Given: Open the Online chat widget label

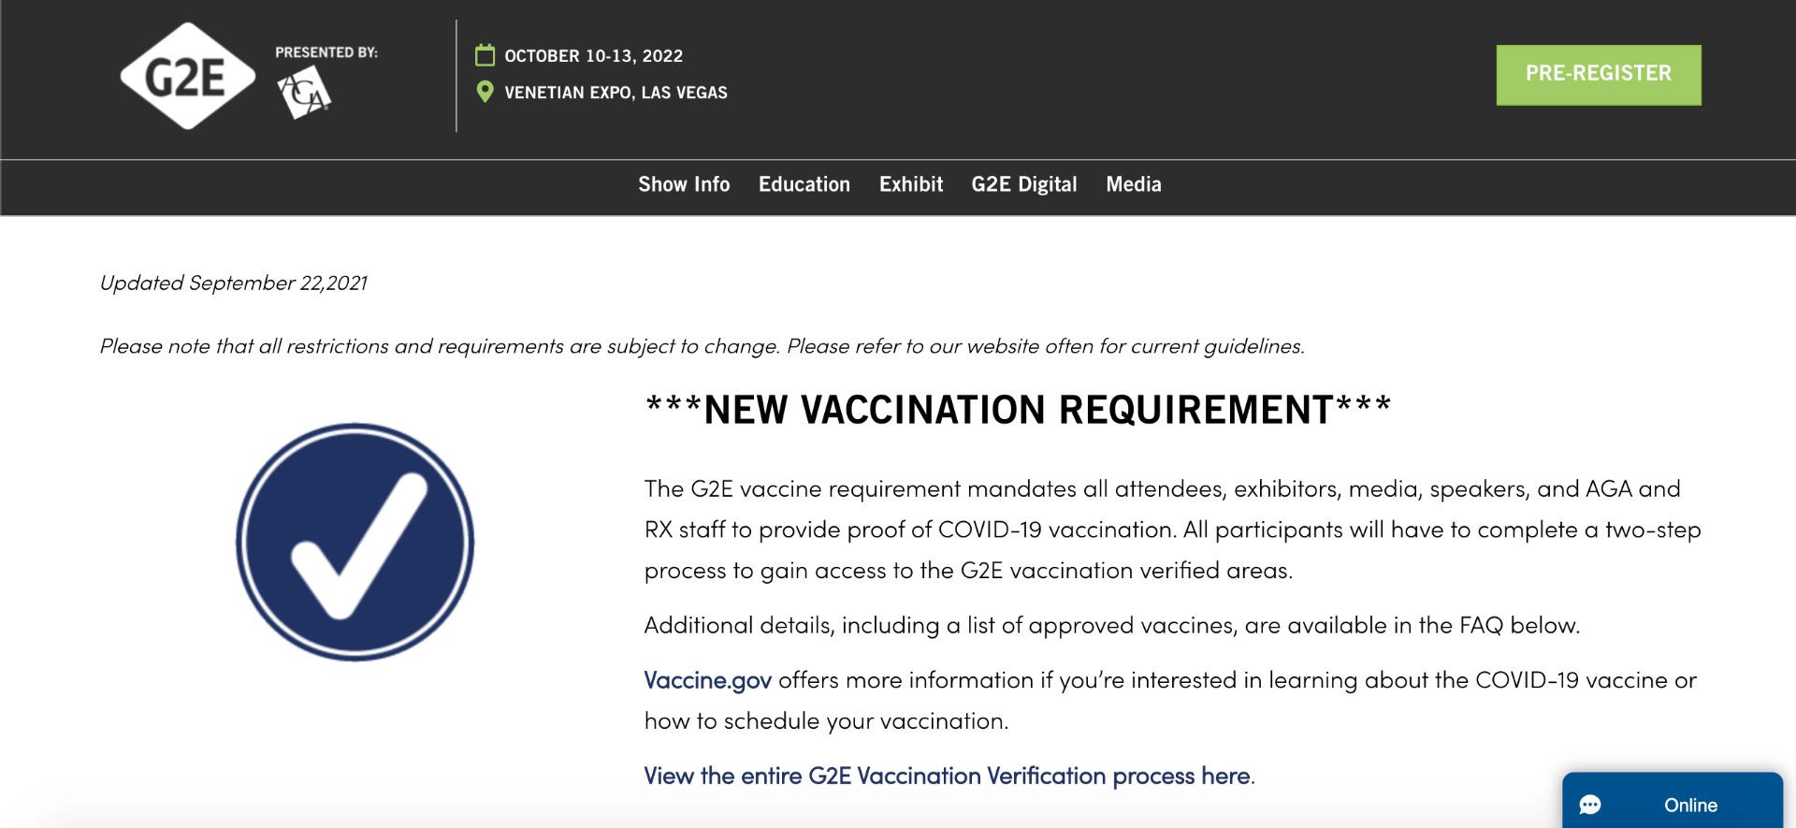Looking at the screenshot, I should pyautogui.click(x=1690, y=805).
